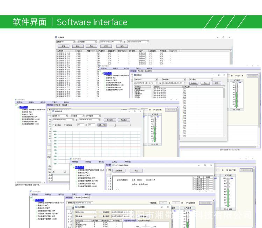Open 工具(T) menu in window behind statistics dialog

click(x=138, y=68)
